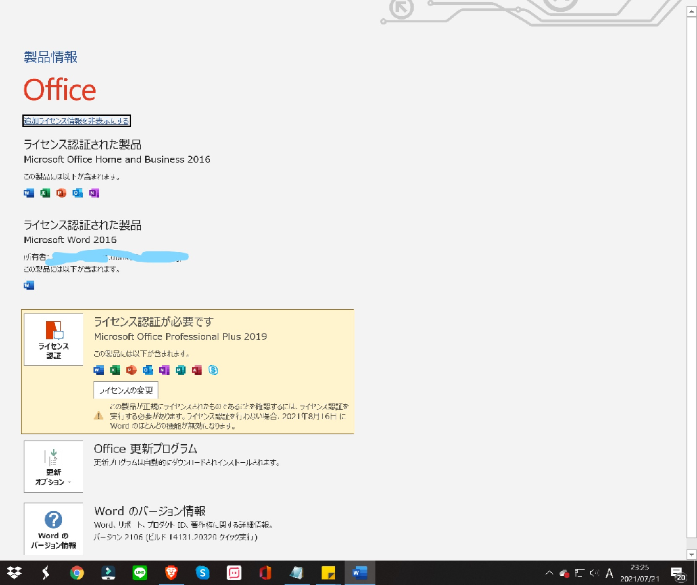
Task: Open the 更新オプション dropdown button
Action: [x=53, y=466]
